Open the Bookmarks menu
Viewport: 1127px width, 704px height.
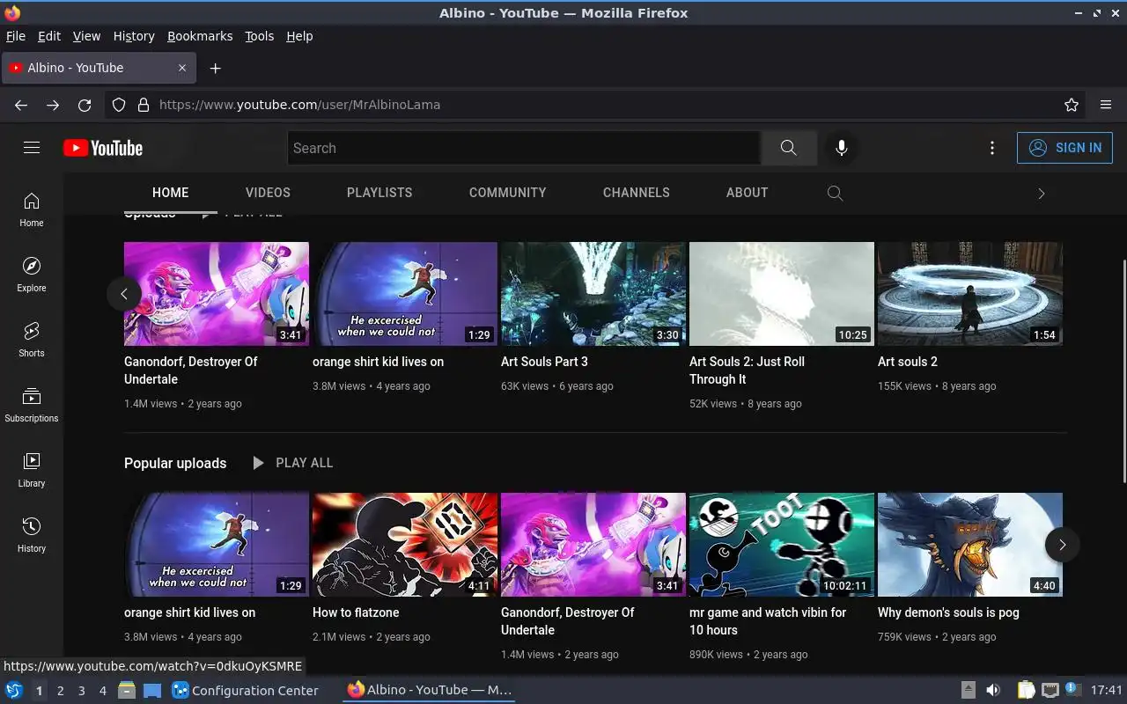pos(200,36)
